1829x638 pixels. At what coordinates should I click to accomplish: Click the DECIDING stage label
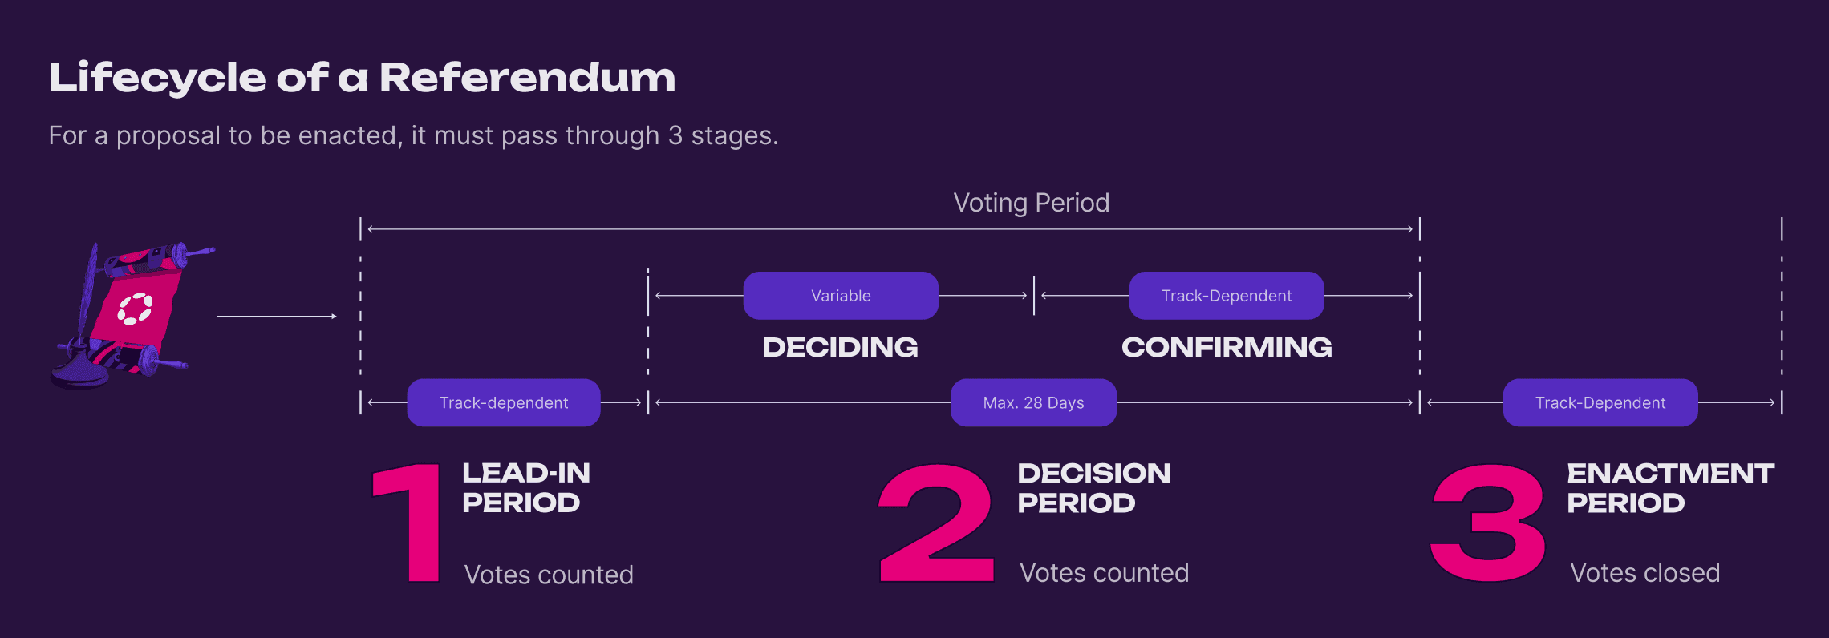840,347
